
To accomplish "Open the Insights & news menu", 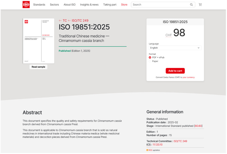I will [89, 5].
